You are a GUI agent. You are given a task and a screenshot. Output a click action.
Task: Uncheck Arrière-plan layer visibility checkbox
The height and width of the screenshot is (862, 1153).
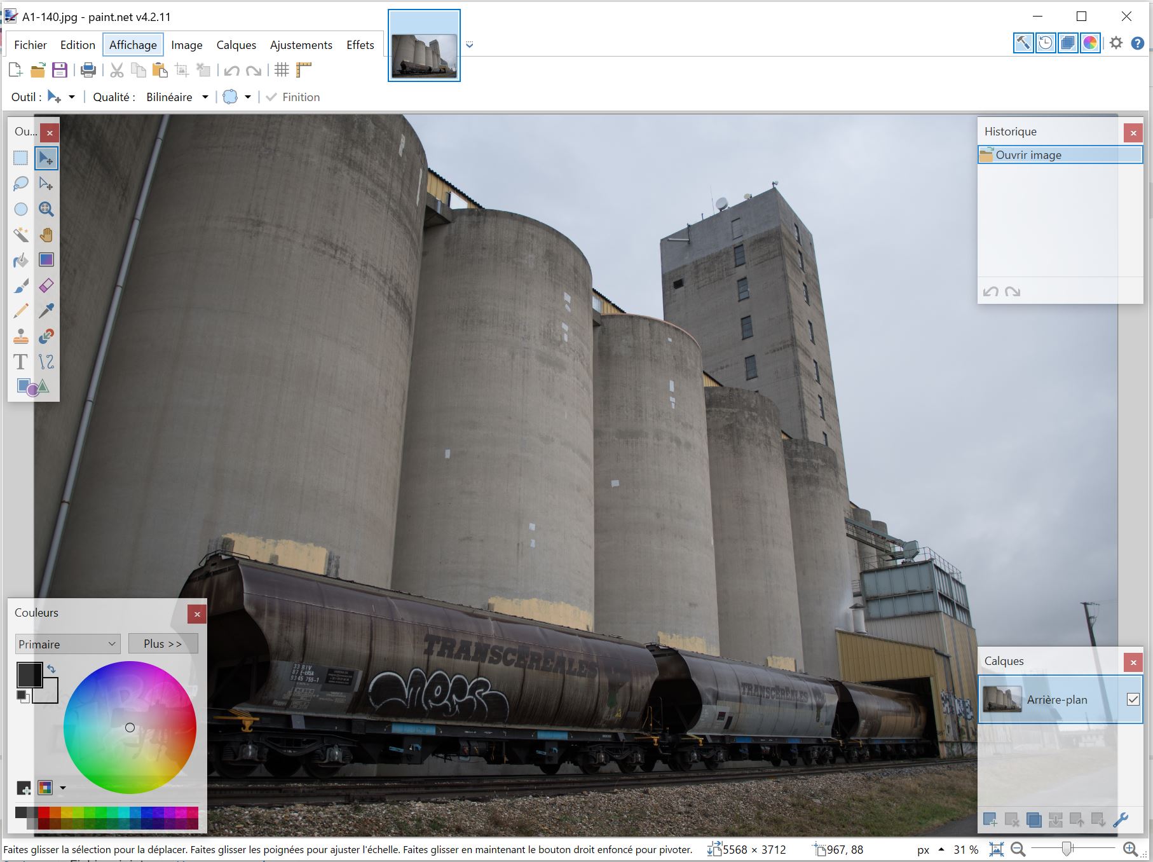1133,699
